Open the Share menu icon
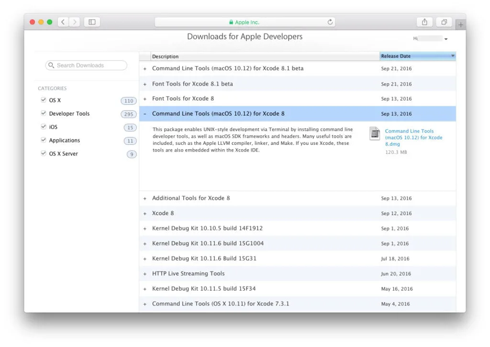490x347 pixels. click(x=424, y=22)
